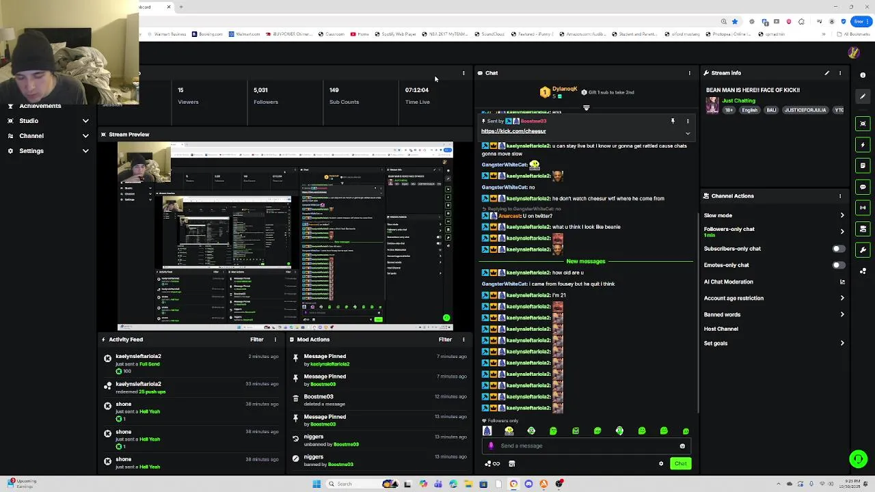Open Set goals options

pos(774,343)
